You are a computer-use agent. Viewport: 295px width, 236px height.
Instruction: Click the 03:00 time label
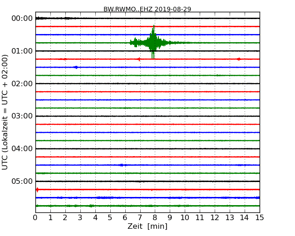22,116
